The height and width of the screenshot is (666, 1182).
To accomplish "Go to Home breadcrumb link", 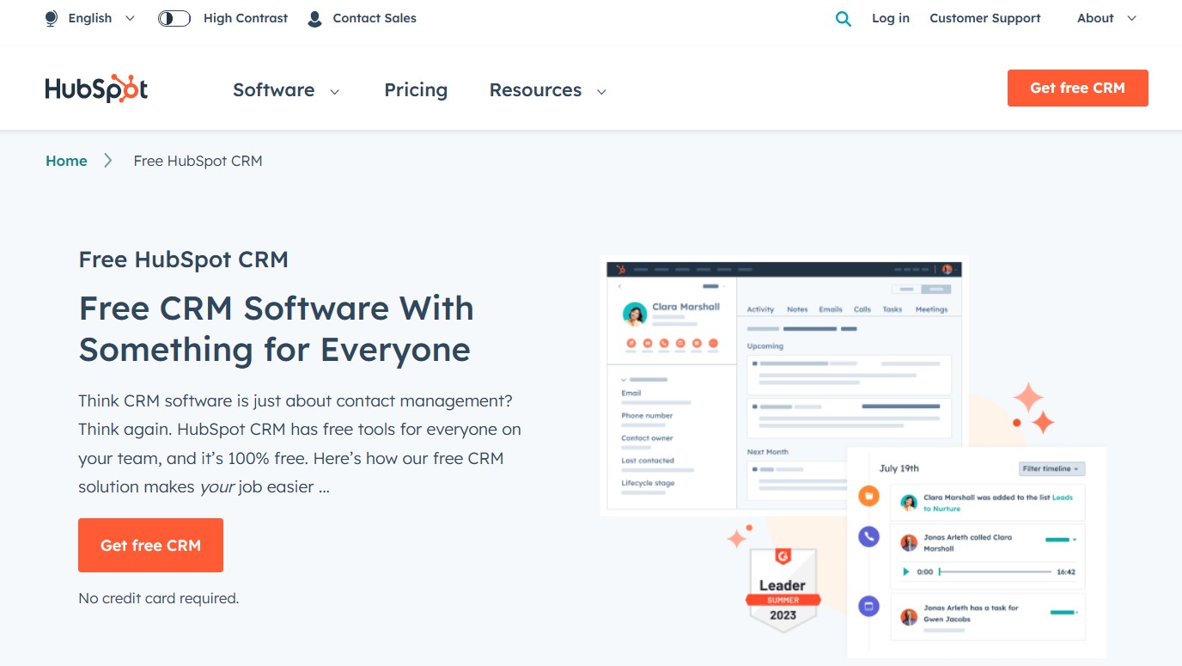I will pyautogui.click(x=66, y=161).
